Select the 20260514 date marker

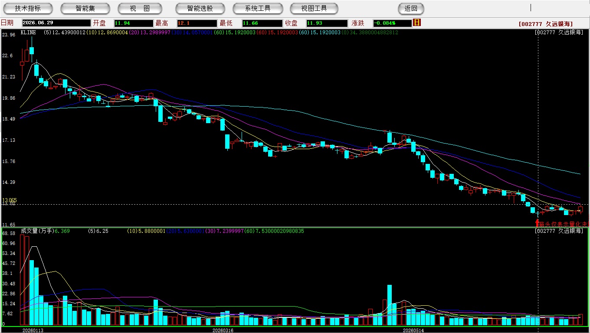click(x=413, y=330)
